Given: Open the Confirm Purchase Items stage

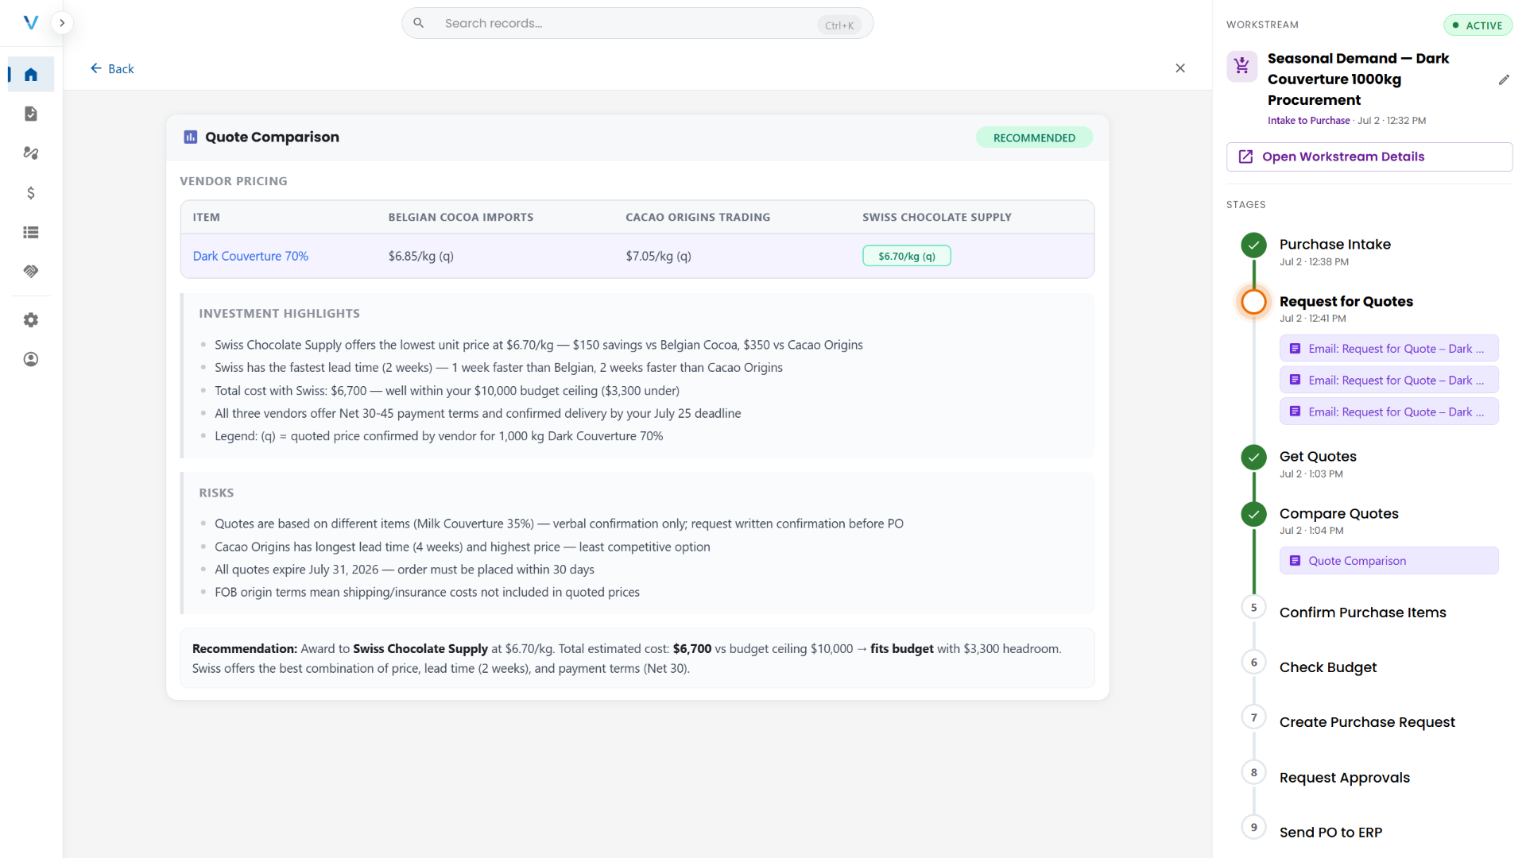Looking at the screenshot, I should [1362, 613].
